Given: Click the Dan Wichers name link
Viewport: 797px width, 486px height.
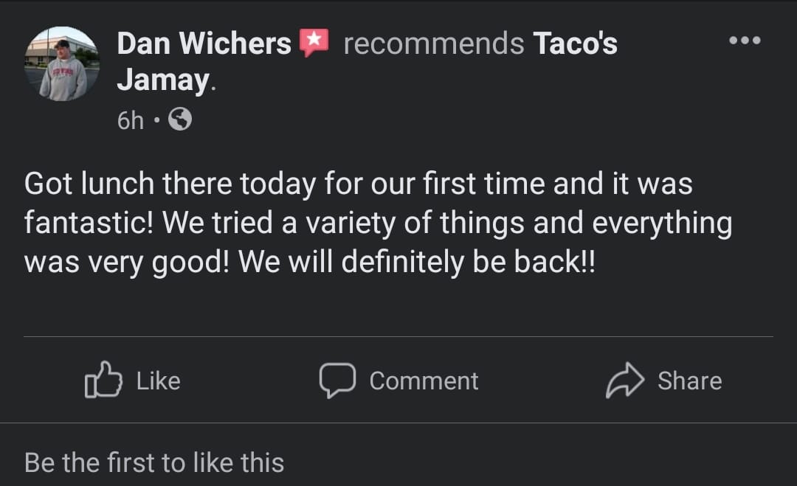Looking at the screenshot, I should 204,44.
